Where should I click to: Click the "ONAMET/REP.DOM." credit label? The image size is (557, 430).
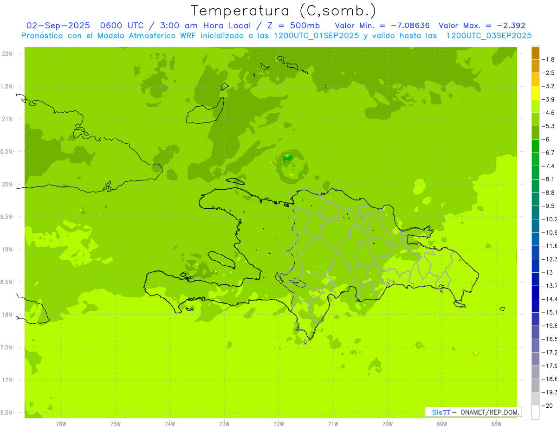489,412
